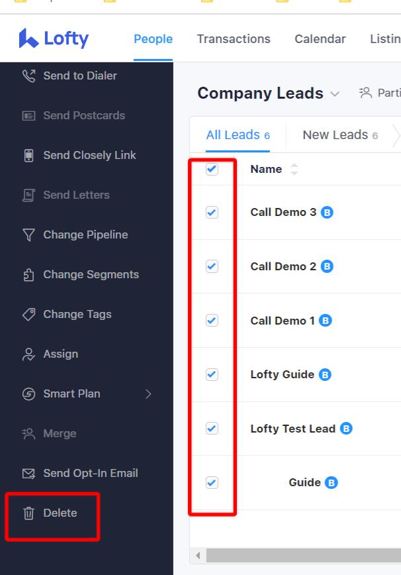
Task: Open the Company Leads dropdown
Action: (x=335, y=93)
